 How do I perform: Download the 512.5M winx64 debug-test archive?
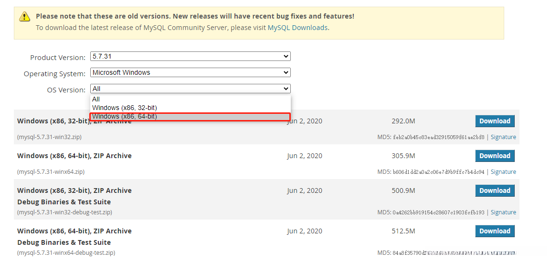(495, 231)
